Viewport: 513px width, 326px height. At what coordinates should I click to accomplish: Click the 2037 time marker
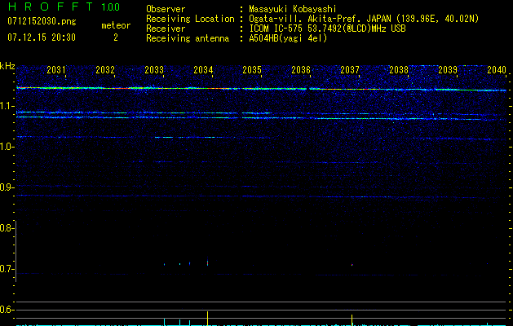pos(350,70)
